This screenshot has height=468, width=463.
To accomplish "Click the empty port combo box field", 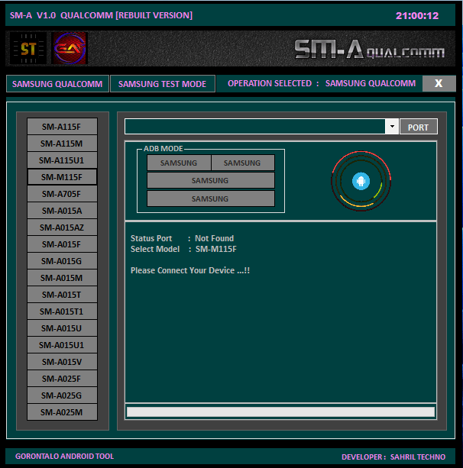I will point(255,127).
